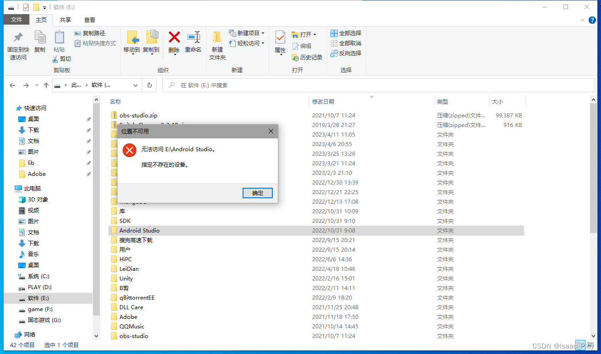Click 复制路径 in the ribbon
601x354 pixels.
point(90,33)
